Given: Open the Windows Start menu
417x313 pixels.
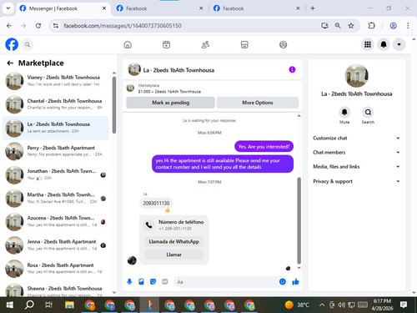Looking at the screenshot, I should (x=10, y=305).
